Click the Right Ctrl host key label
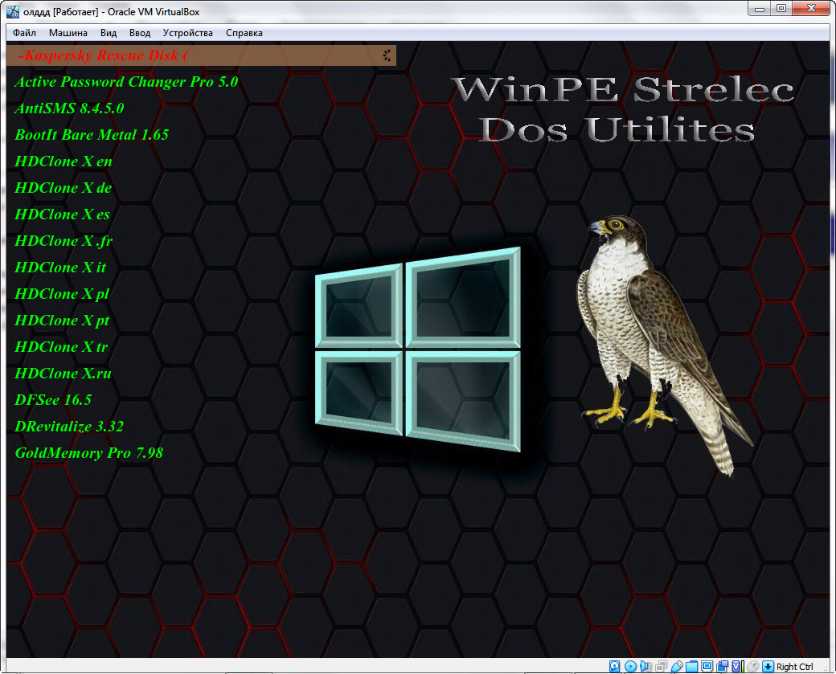Screen dimensions: 836x674 coord(794,667)
